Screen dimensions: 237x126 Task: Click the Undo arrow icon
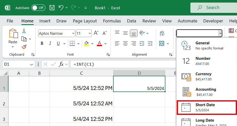61,8
